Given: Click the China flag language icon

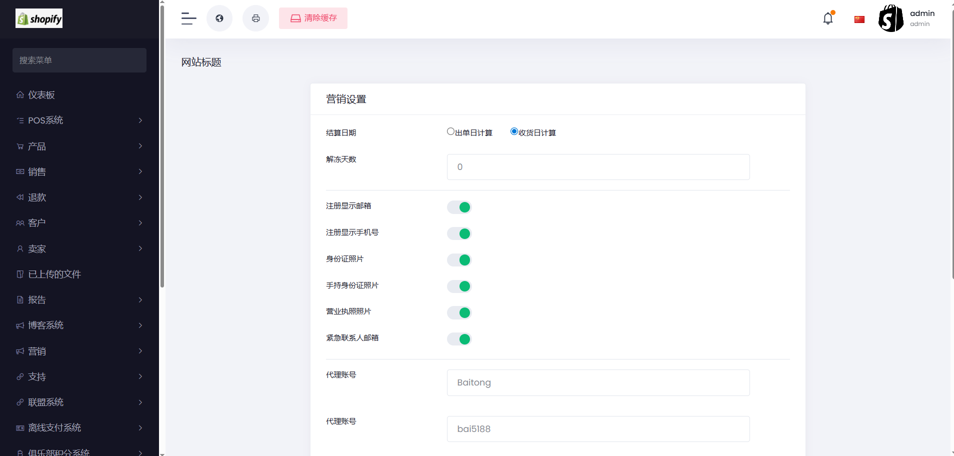Looking at the screenshot, I should [x=859, y=19].
